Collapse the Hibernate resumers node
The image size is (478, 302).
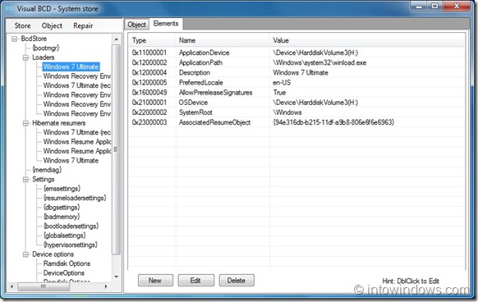pos(25,123)
